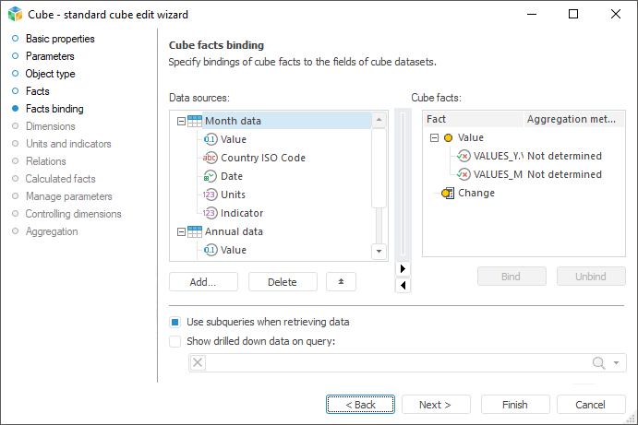The image size is (638, 425).
Task: Enable Show drilled down data on query
Action: (175, 340)
